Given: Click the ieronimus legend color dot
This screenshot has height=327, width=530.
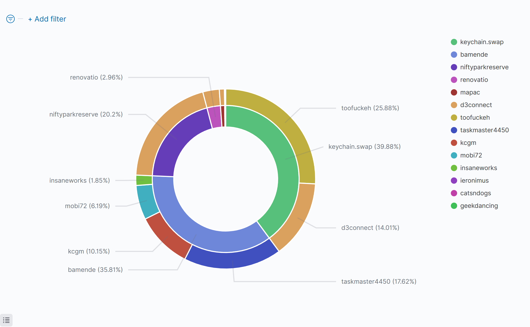Looking at the screenshot, I should tap(454, 181).
